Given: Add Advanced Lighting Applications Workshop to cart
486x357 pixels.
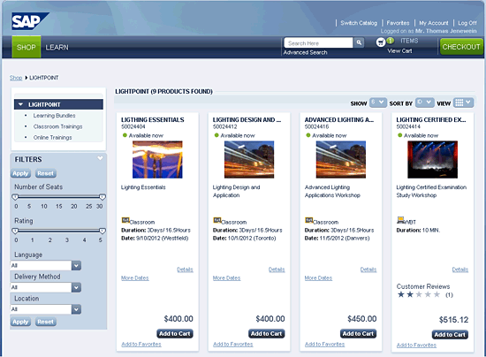Looking at the screenshot, I should point(358,333).
